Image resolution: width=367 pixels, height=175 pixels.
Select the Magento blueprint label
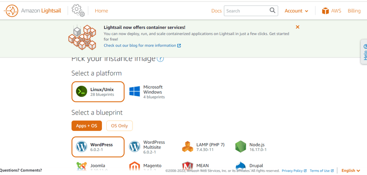coord(153,165)
